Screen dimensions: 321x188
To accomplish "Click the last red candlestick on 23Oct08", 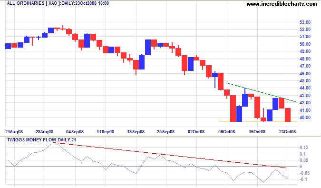I will (288, 115).
